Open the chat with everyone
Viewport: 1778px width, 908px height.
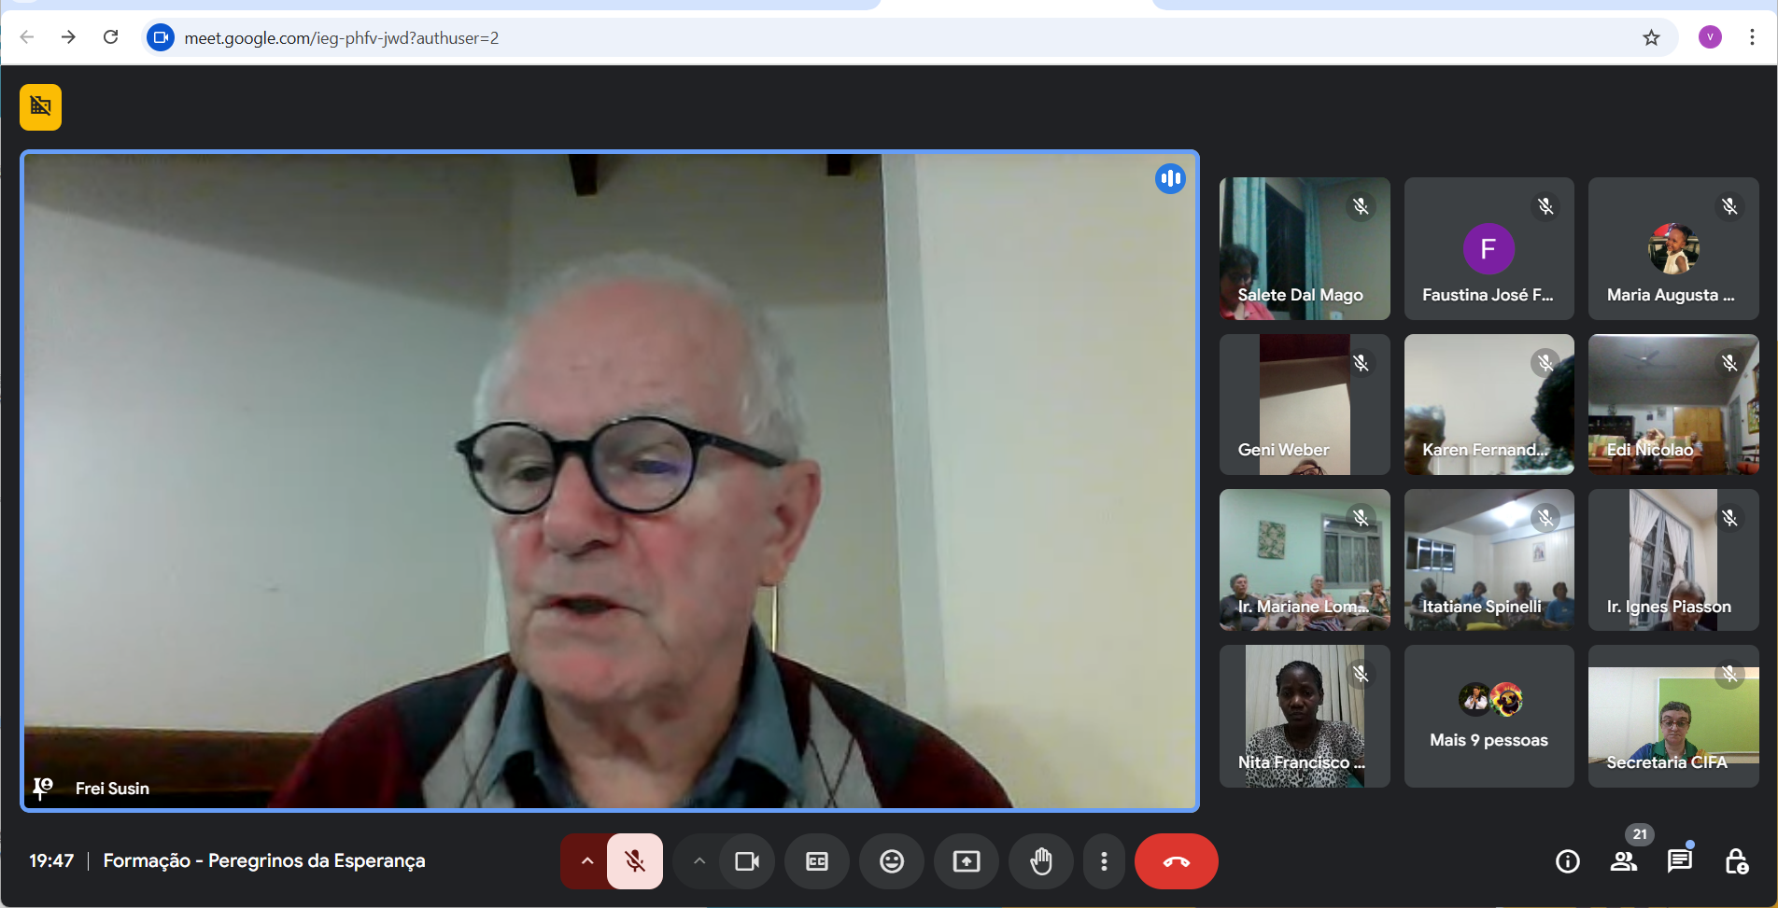[x=1680, y=861]
